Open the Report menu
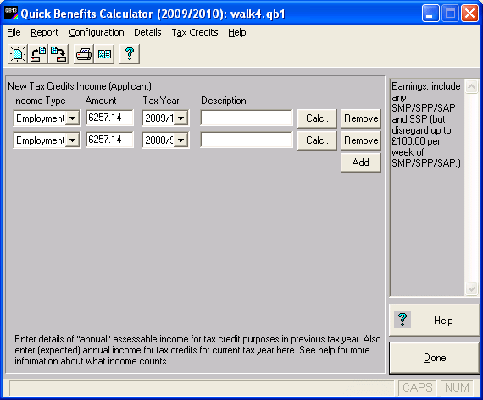This screenshot has height=400, width=483. click(x=44, y=32)
